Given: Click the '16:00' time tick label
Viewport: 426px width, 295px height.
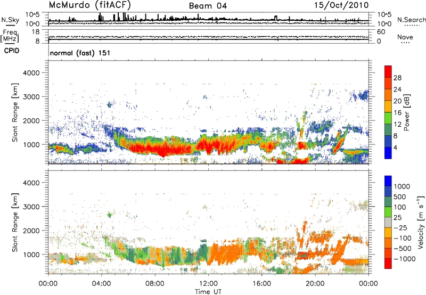Looking at the screenshot, I should (261, 284).
